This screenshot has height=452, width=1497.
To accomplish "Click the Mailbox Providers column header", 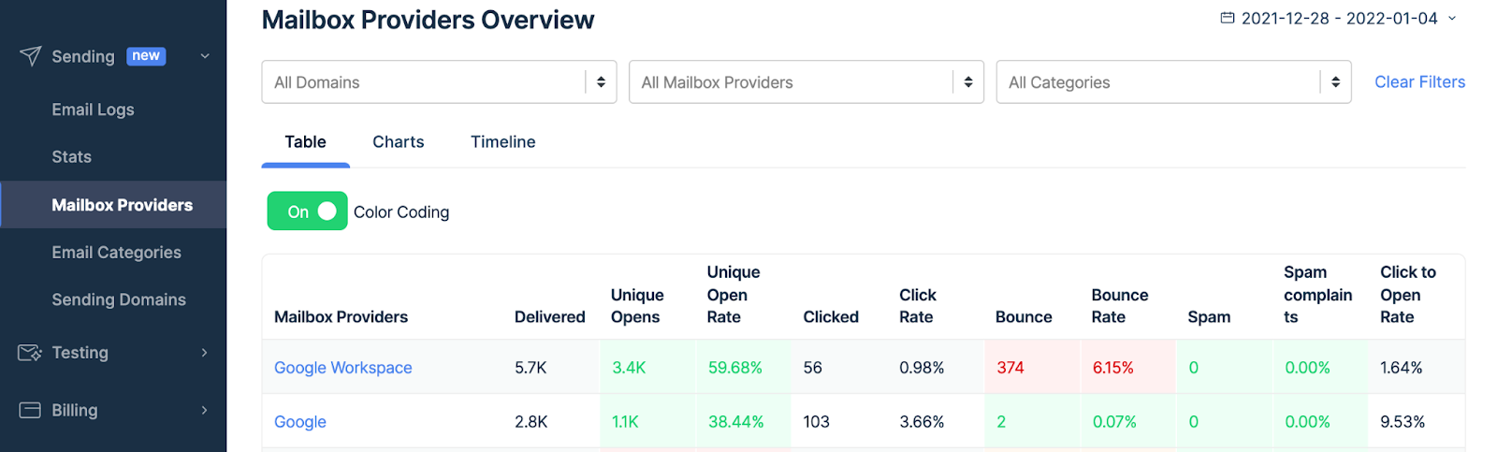I will pos(341,317).
